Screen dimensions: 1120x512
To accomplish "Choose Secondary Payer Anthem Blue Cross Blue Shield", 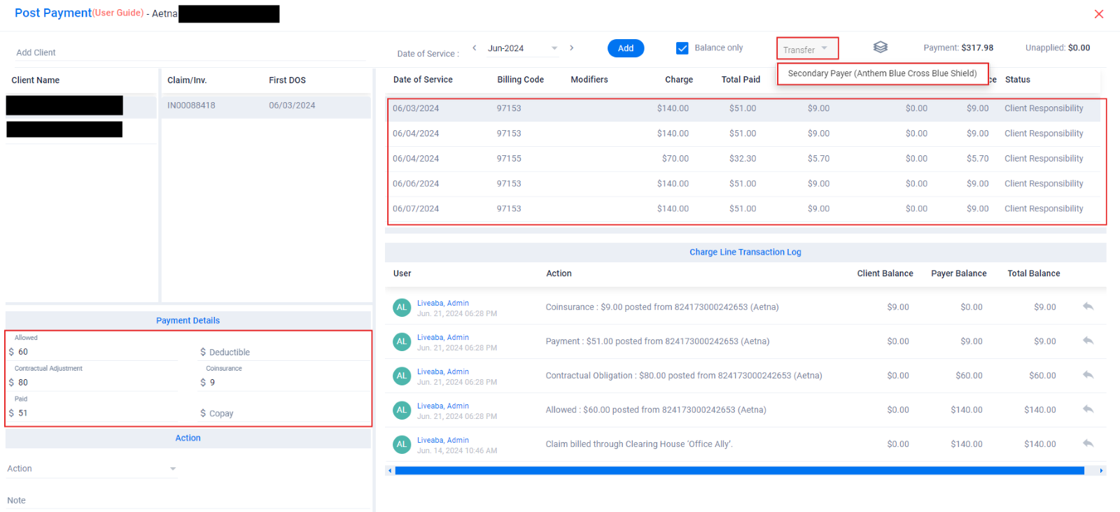I will point(882,73).
